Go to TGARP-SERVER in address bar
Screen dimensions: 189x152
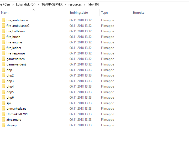pyautogui.click(x=52, y=4)
